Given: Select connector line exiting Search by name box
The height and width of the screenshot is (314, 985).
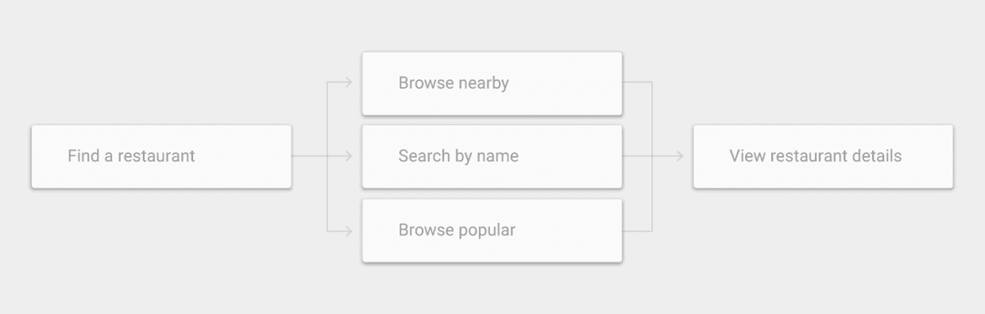Looking at the screenshot, I should [637, 156].
